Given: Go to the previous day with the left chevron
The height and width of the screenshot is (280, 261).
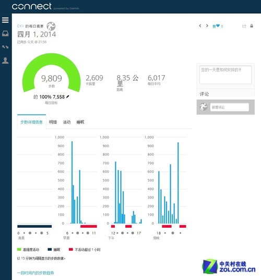Looking at the screenshot, I should [x=200, y=26].
